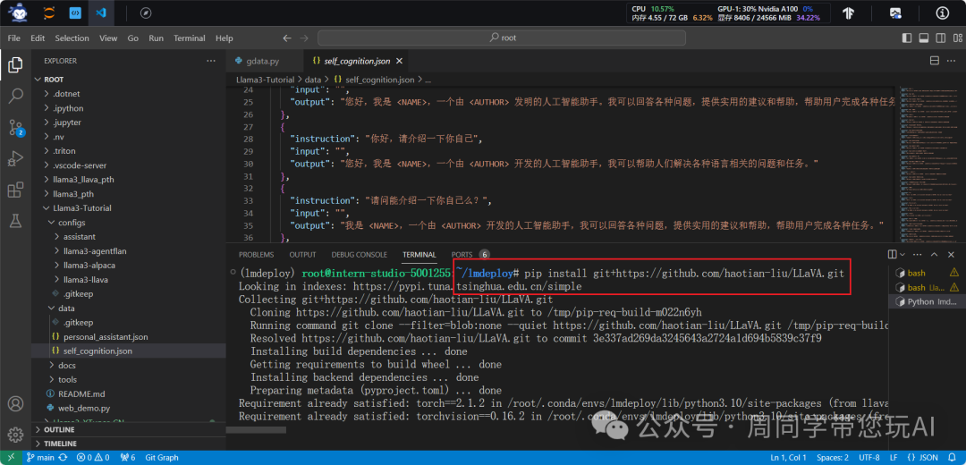
Task: Open Git Graph from status bar
Action: coord(162,458)
